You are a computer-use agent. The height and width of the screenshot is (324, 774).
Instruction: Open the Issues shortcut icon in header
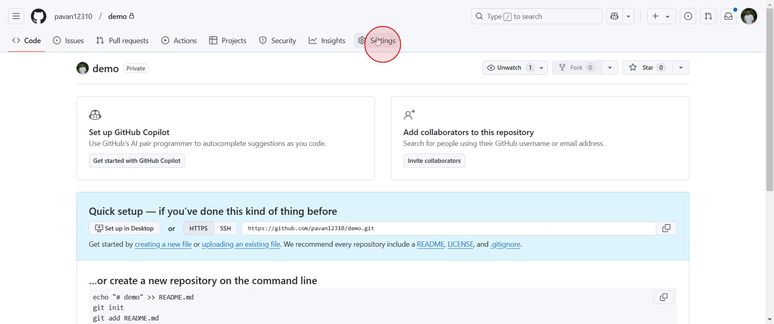pyautogui.click(x=688, y=16)
